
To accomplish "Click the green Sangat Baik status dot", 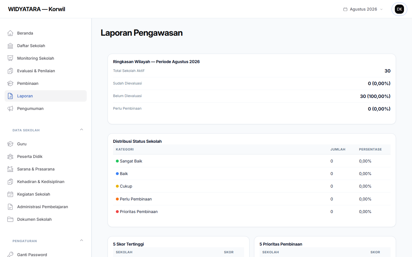I will [117, 161].
